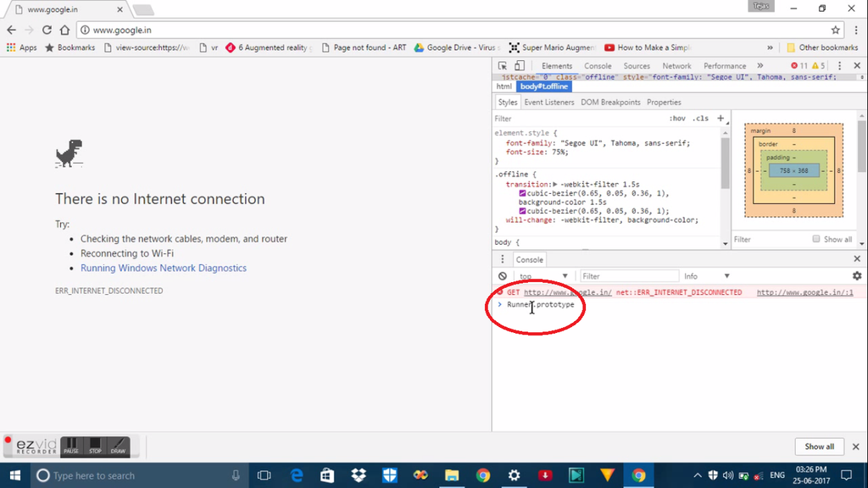Expand the transition property triangle
The width and height of the screenshot is (868, 488).
click(x=554, y=184)
